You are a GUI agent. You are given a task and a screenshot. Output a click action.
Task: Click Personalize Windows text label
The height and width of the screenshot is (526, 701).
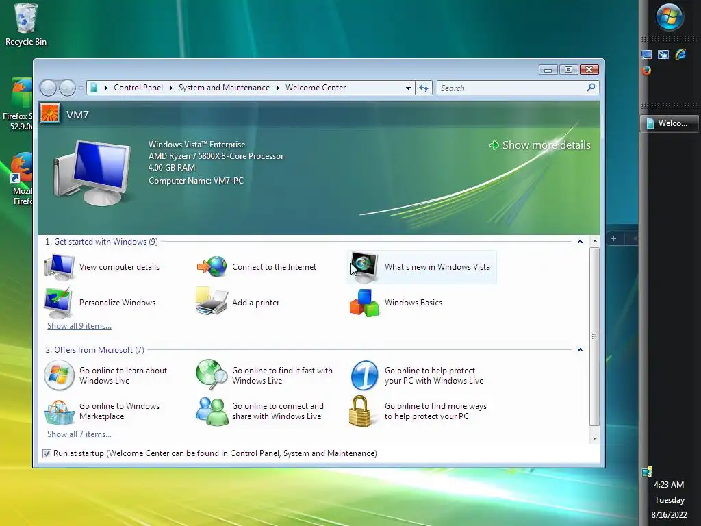click(x=117, y=303)
